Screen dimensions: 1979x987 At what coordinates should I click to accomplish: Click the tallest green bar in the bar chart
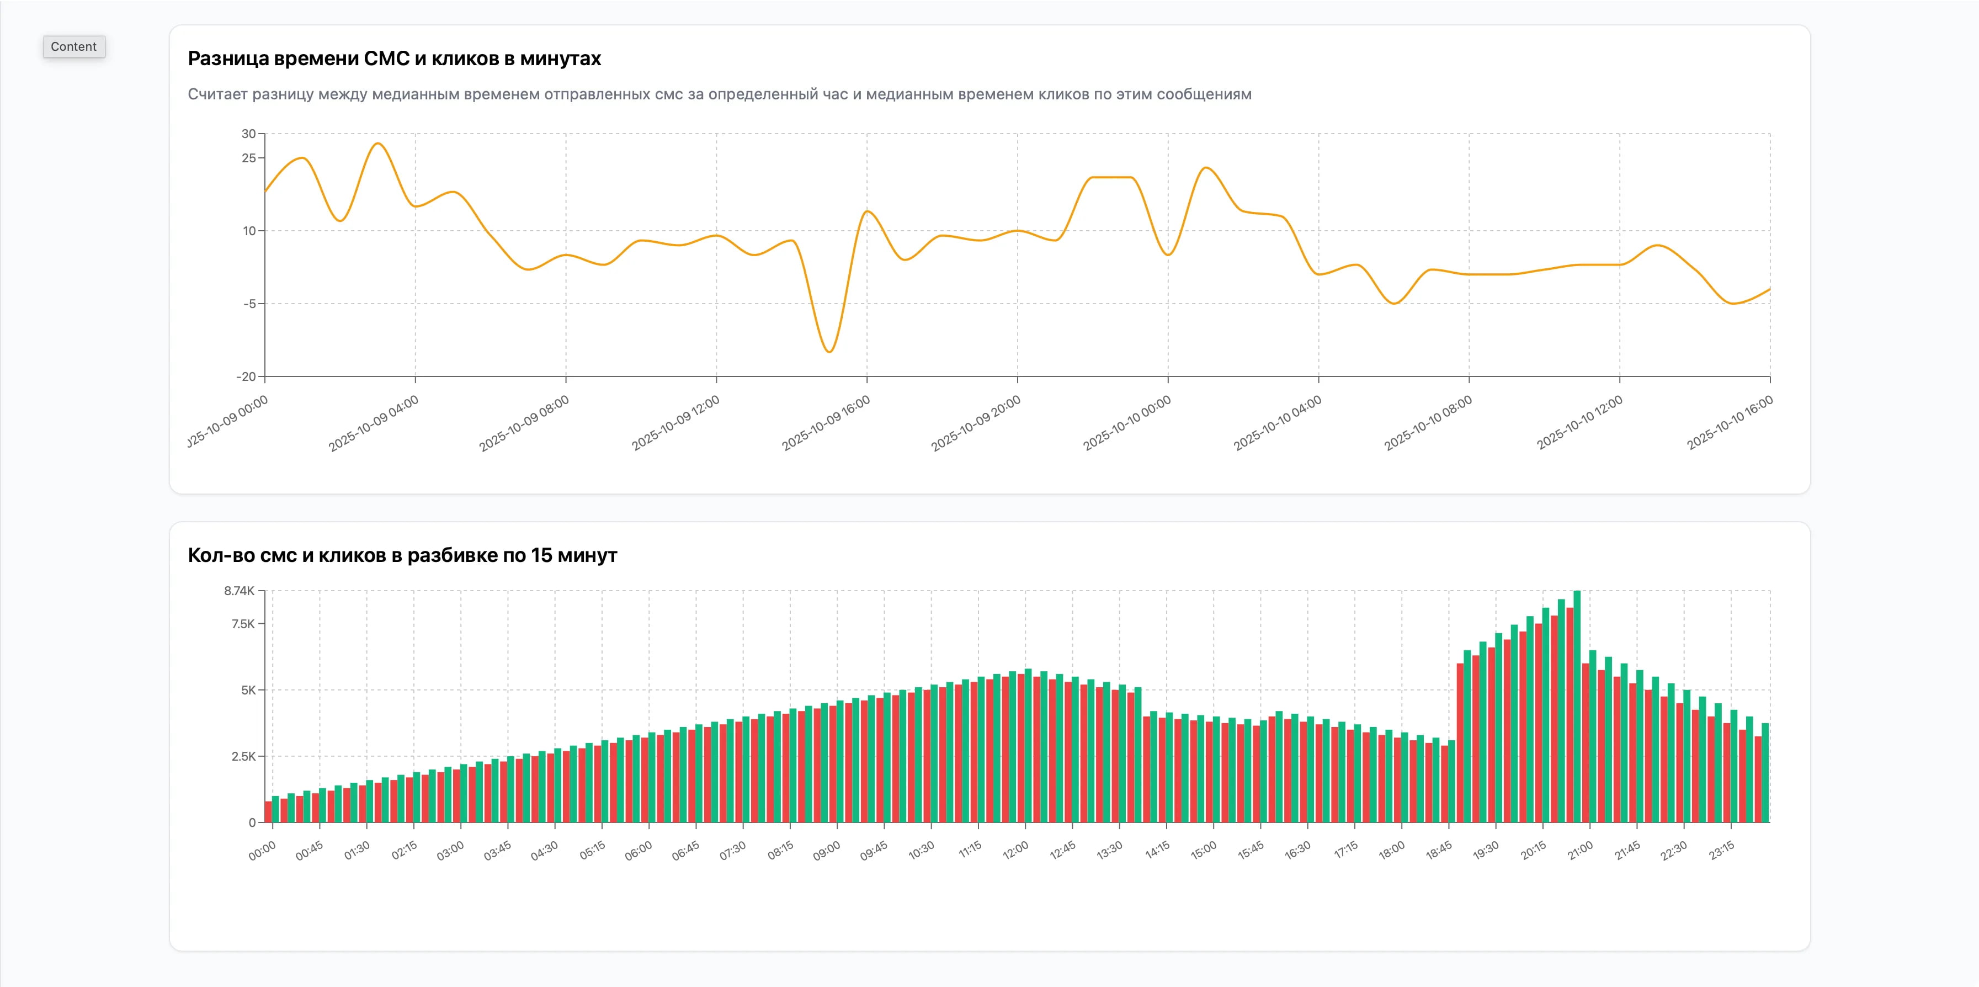click(x=1577, y=692)
